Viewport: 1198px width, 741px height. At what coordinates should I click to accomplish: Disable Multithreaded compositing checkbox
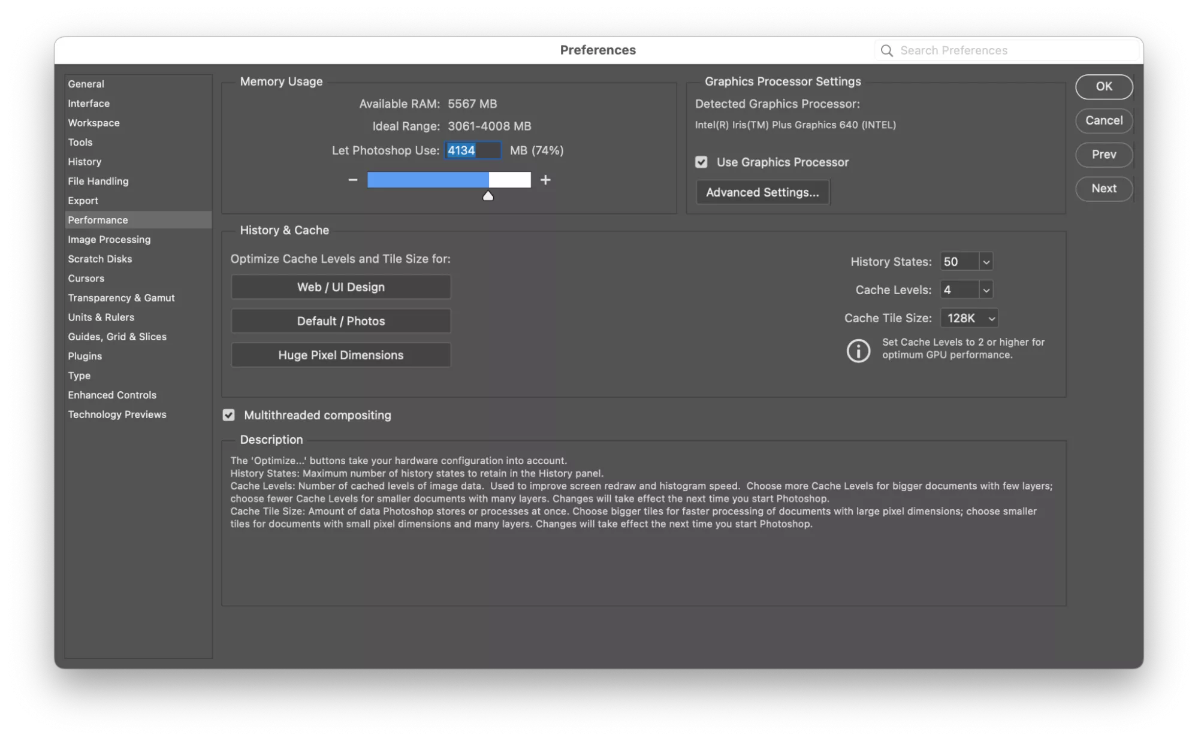(x=228, y=415)
